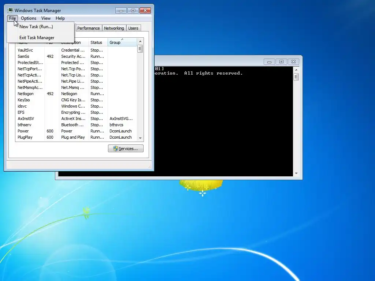
Task: Select the Power service name
Action: (x=23, y=131)
